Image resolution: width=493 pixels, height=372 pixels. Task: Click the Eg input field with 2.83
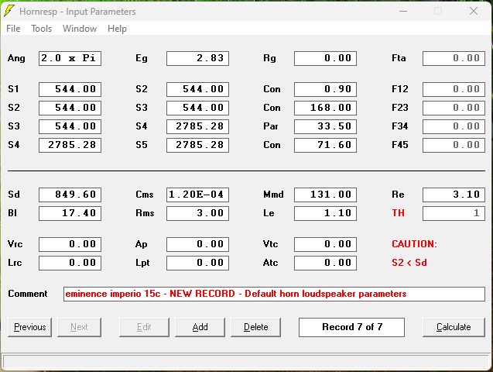click(x=198, y=59)
